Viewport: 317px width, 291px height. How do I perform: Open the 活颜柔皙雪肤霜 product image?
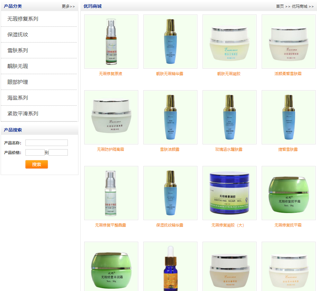(289, 42)
